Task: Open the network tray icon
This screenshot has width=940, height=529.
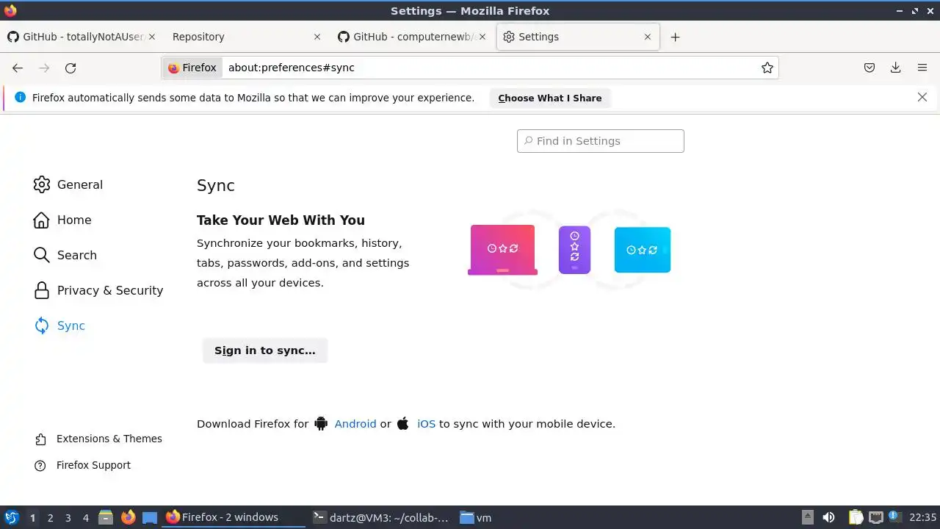Action: [x=875, y=517]
